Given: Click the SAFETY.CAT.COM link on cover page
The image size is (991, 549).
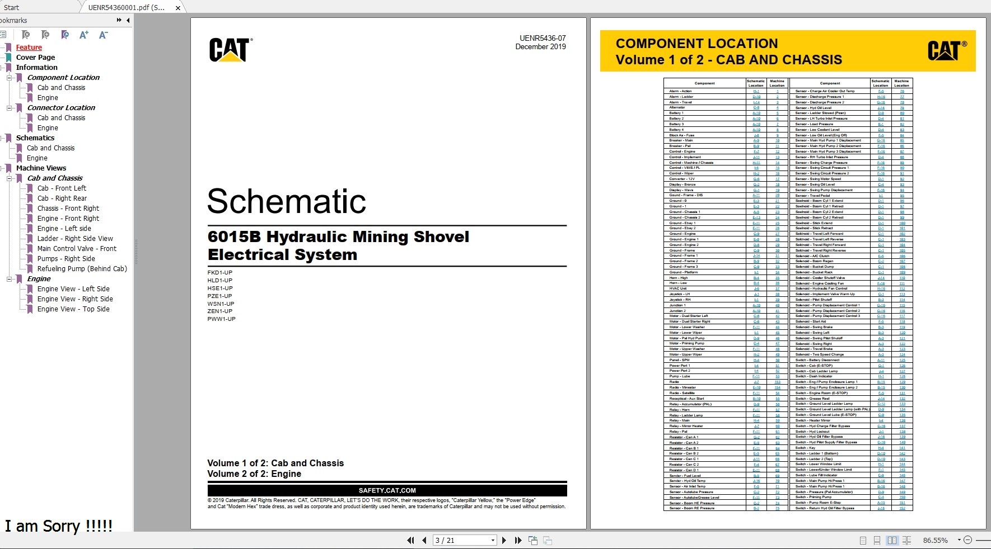Looking at the screenshot, I should [x=387, y=490].
